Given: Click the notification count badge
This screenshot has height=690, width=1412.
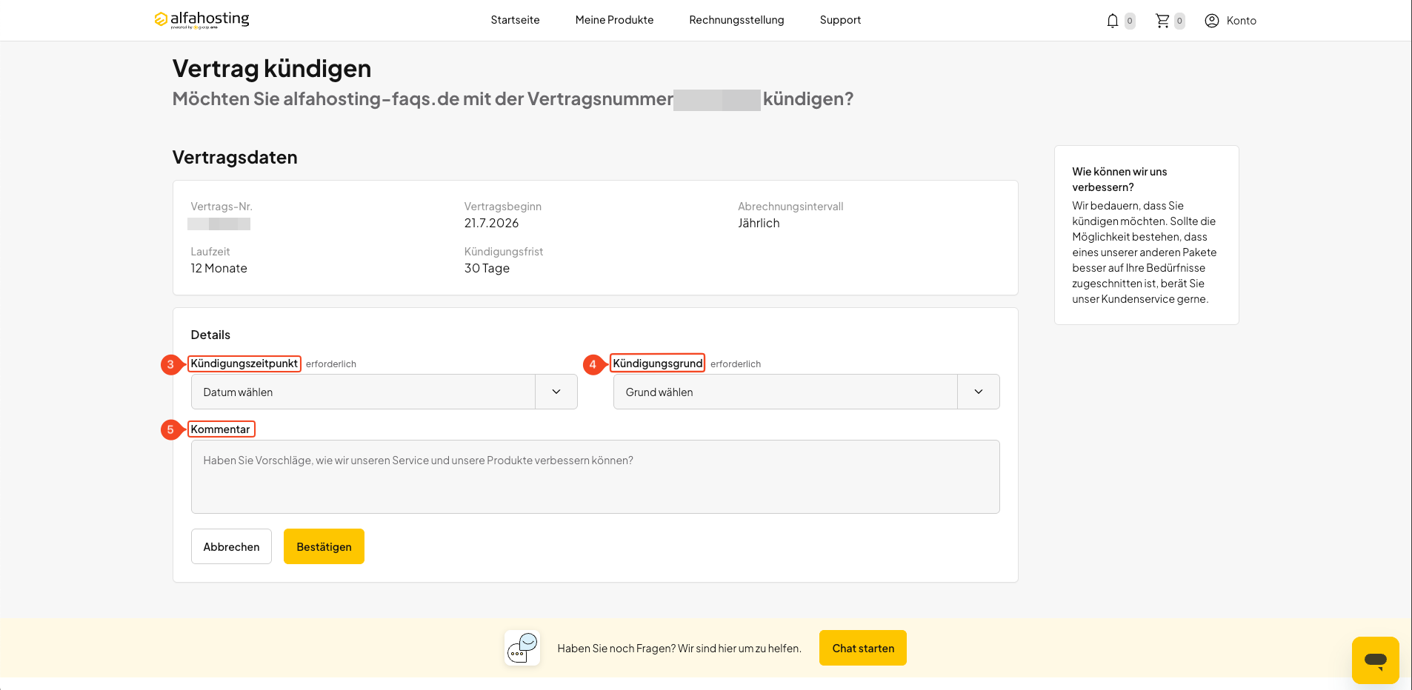Looking at the screenshot, I should (1130, 21).
